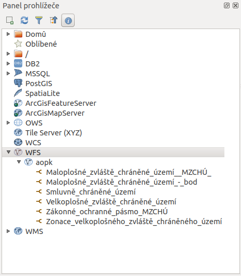Toggle the properties widget info button
Viewport: 241px width, 276px height.
pos(68,20)
